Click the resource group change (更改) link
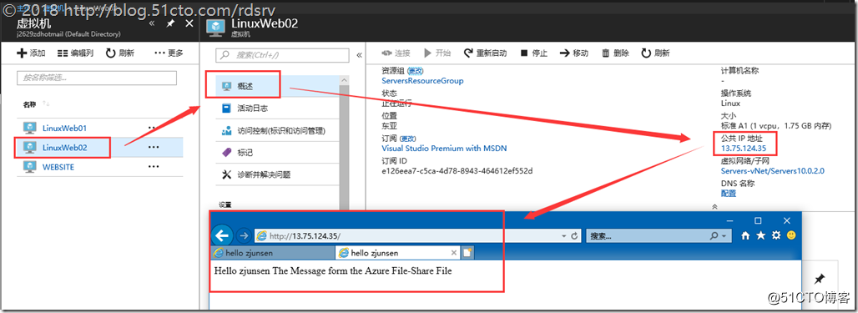This screenshot has height=313, width=858. tap(416, 71)
